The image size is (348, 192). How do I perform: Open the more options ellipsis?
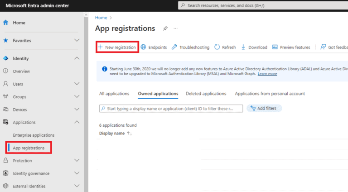pos(175,29)
